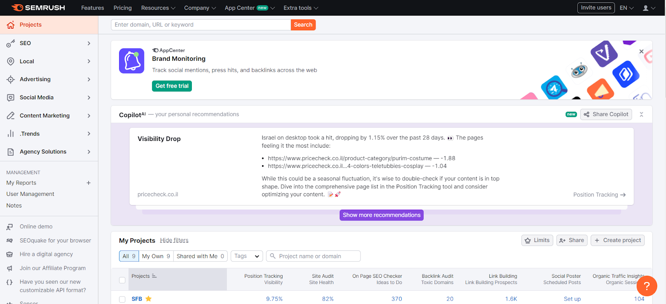Click Show more recommendations
666x304 pixels.
(382, 215)
